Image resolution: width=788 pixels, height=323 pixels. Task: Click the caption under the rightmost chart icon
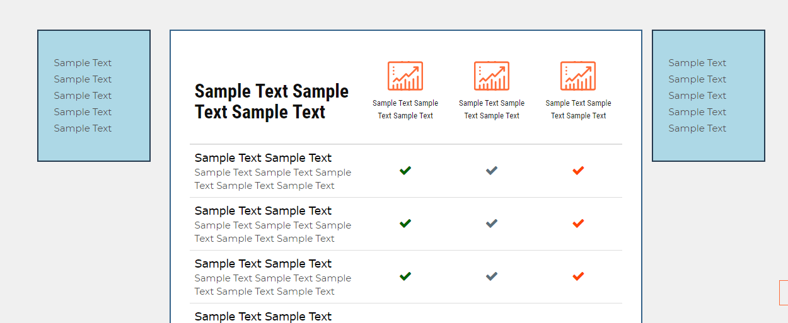pyautogui.click(x=578, y=109)
